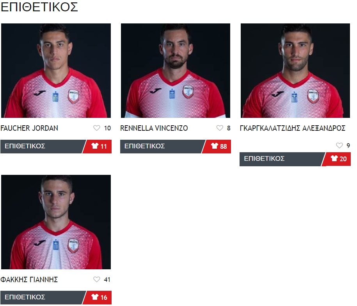Open Φακκής Γιάννης player photo

[x=56, y=222]
